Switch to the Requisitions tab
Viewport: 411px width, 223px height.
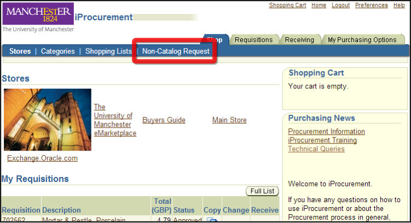[x=254, y=39]
